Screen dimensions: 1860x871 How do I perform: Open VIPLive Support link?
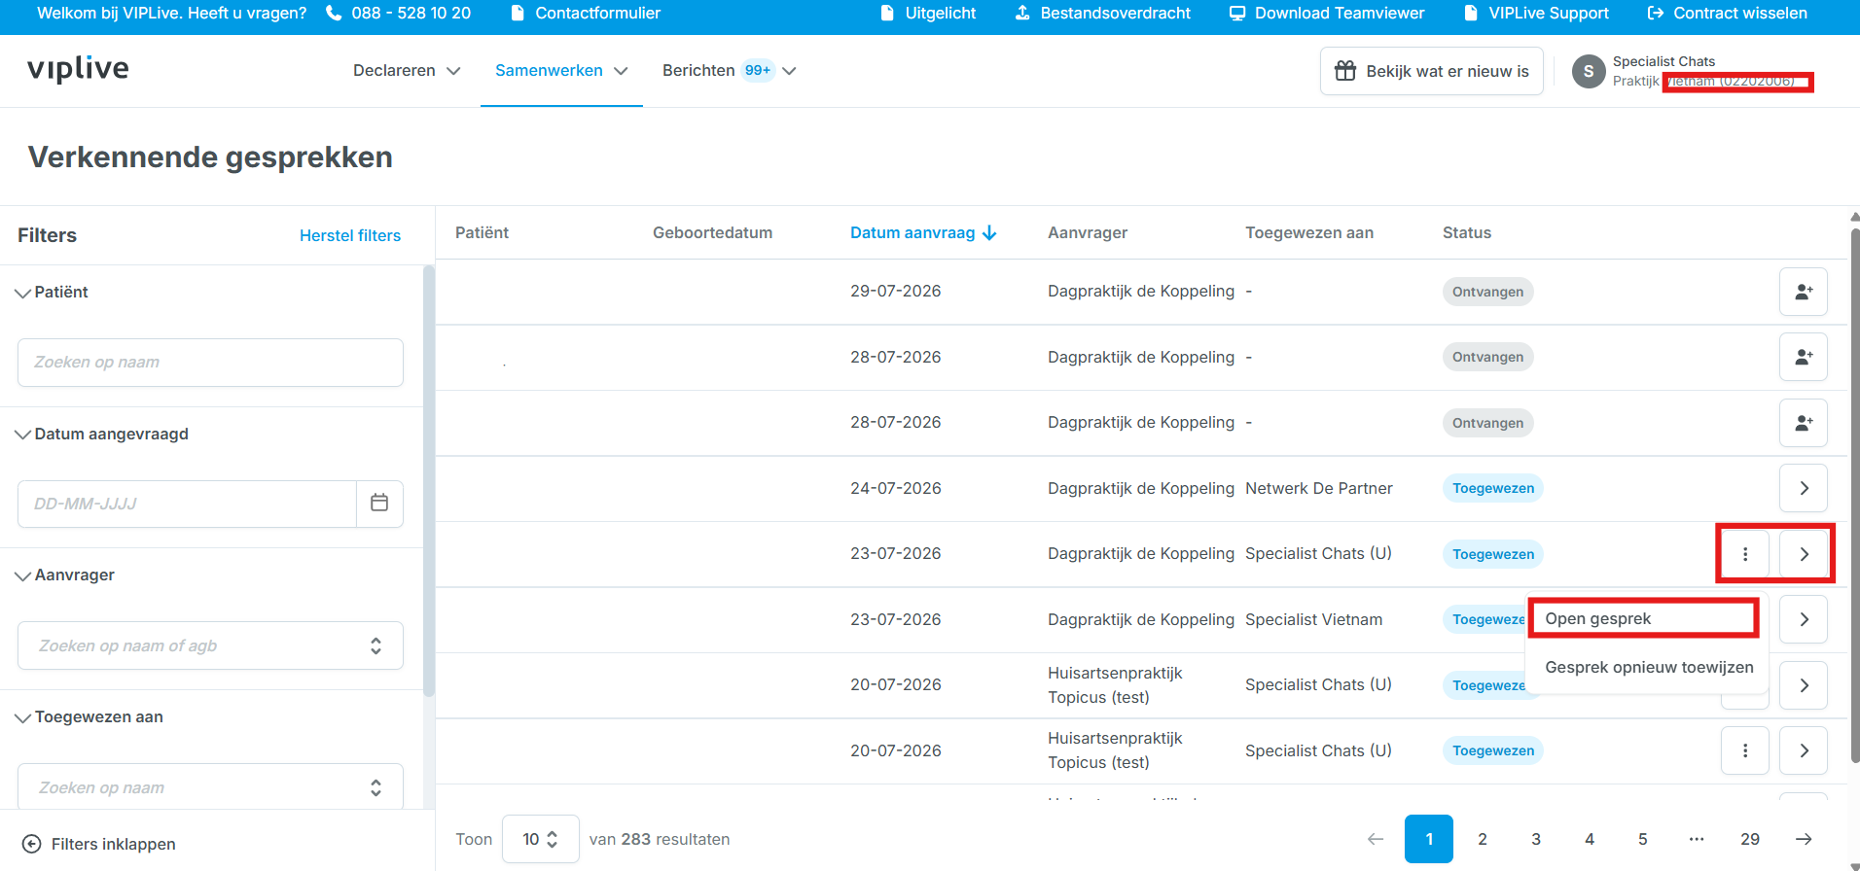click(1536, 13)
